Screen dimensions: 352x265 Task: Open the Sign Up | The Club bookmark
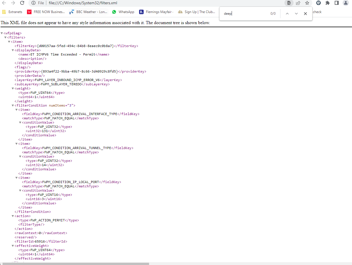coord(197,12)
